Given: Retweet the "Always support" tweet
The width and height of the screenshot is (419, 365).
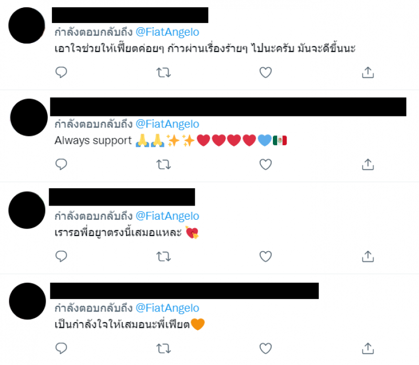Looking at the screenshot, I should point(163,165).
